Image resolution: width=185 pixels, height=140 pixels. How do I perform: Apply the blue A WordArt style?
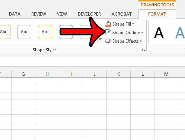[x=180, y=33]
